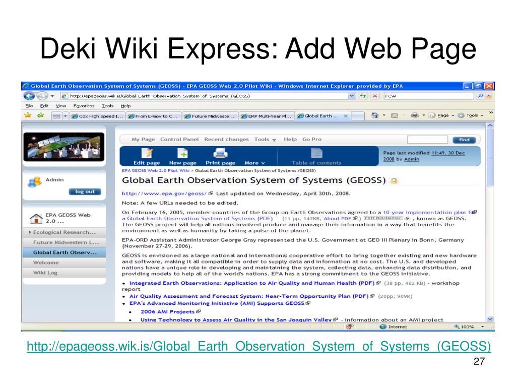Click the Edit page icon
This screenshot has height=387, width=516.
[x=147, y=153]
